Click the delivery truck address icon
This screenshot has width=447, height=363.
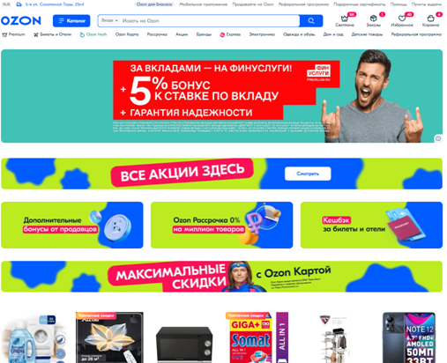point(19,4)
